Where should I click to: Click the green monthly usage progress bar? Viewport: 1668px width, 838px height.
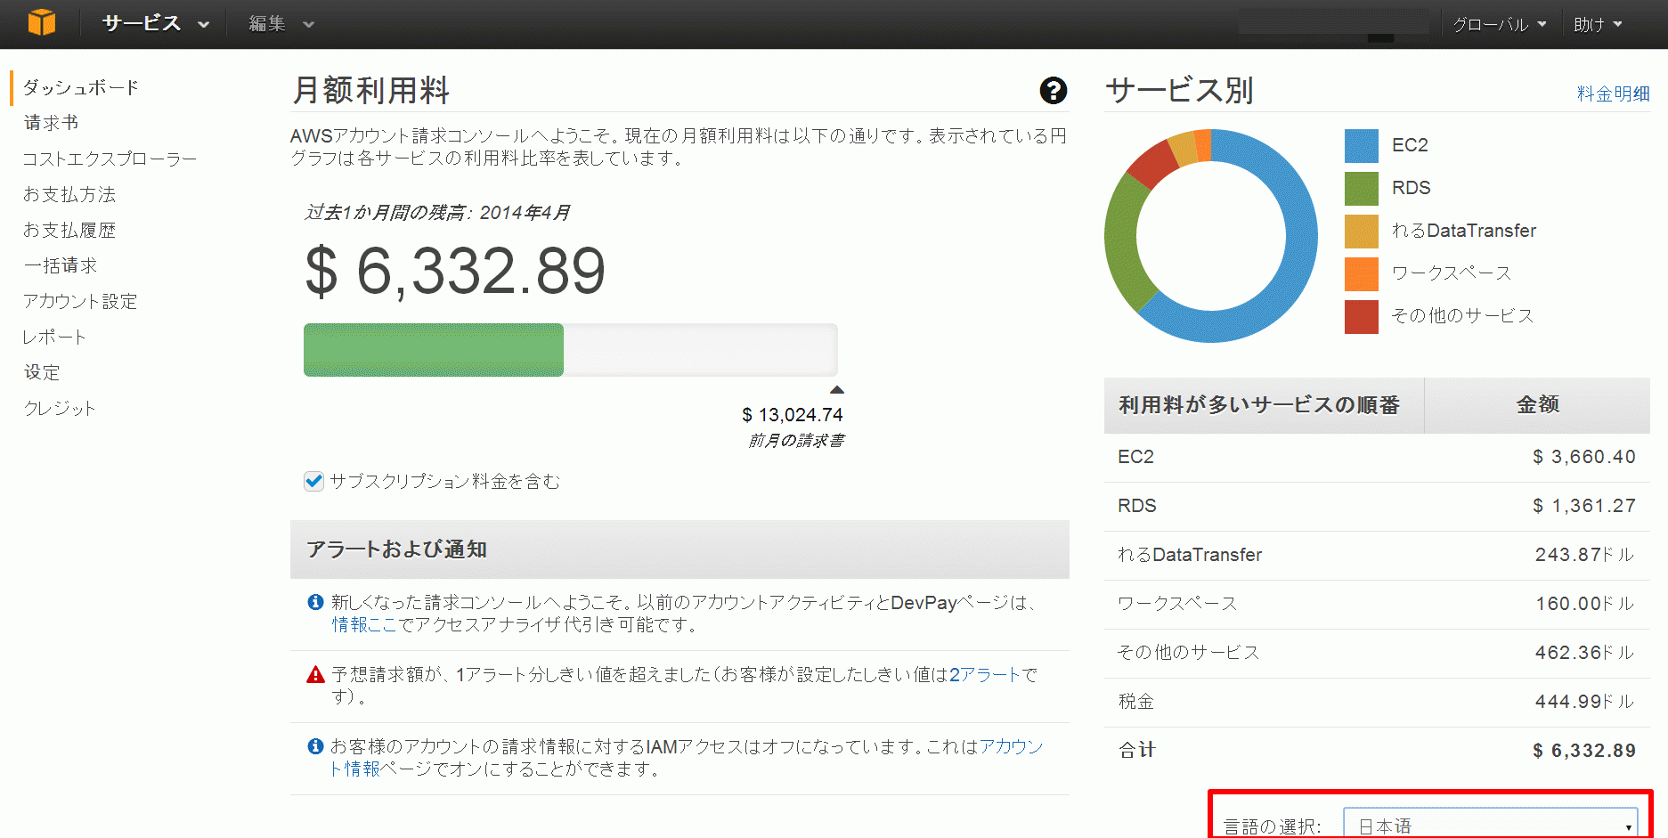(434, 350)
